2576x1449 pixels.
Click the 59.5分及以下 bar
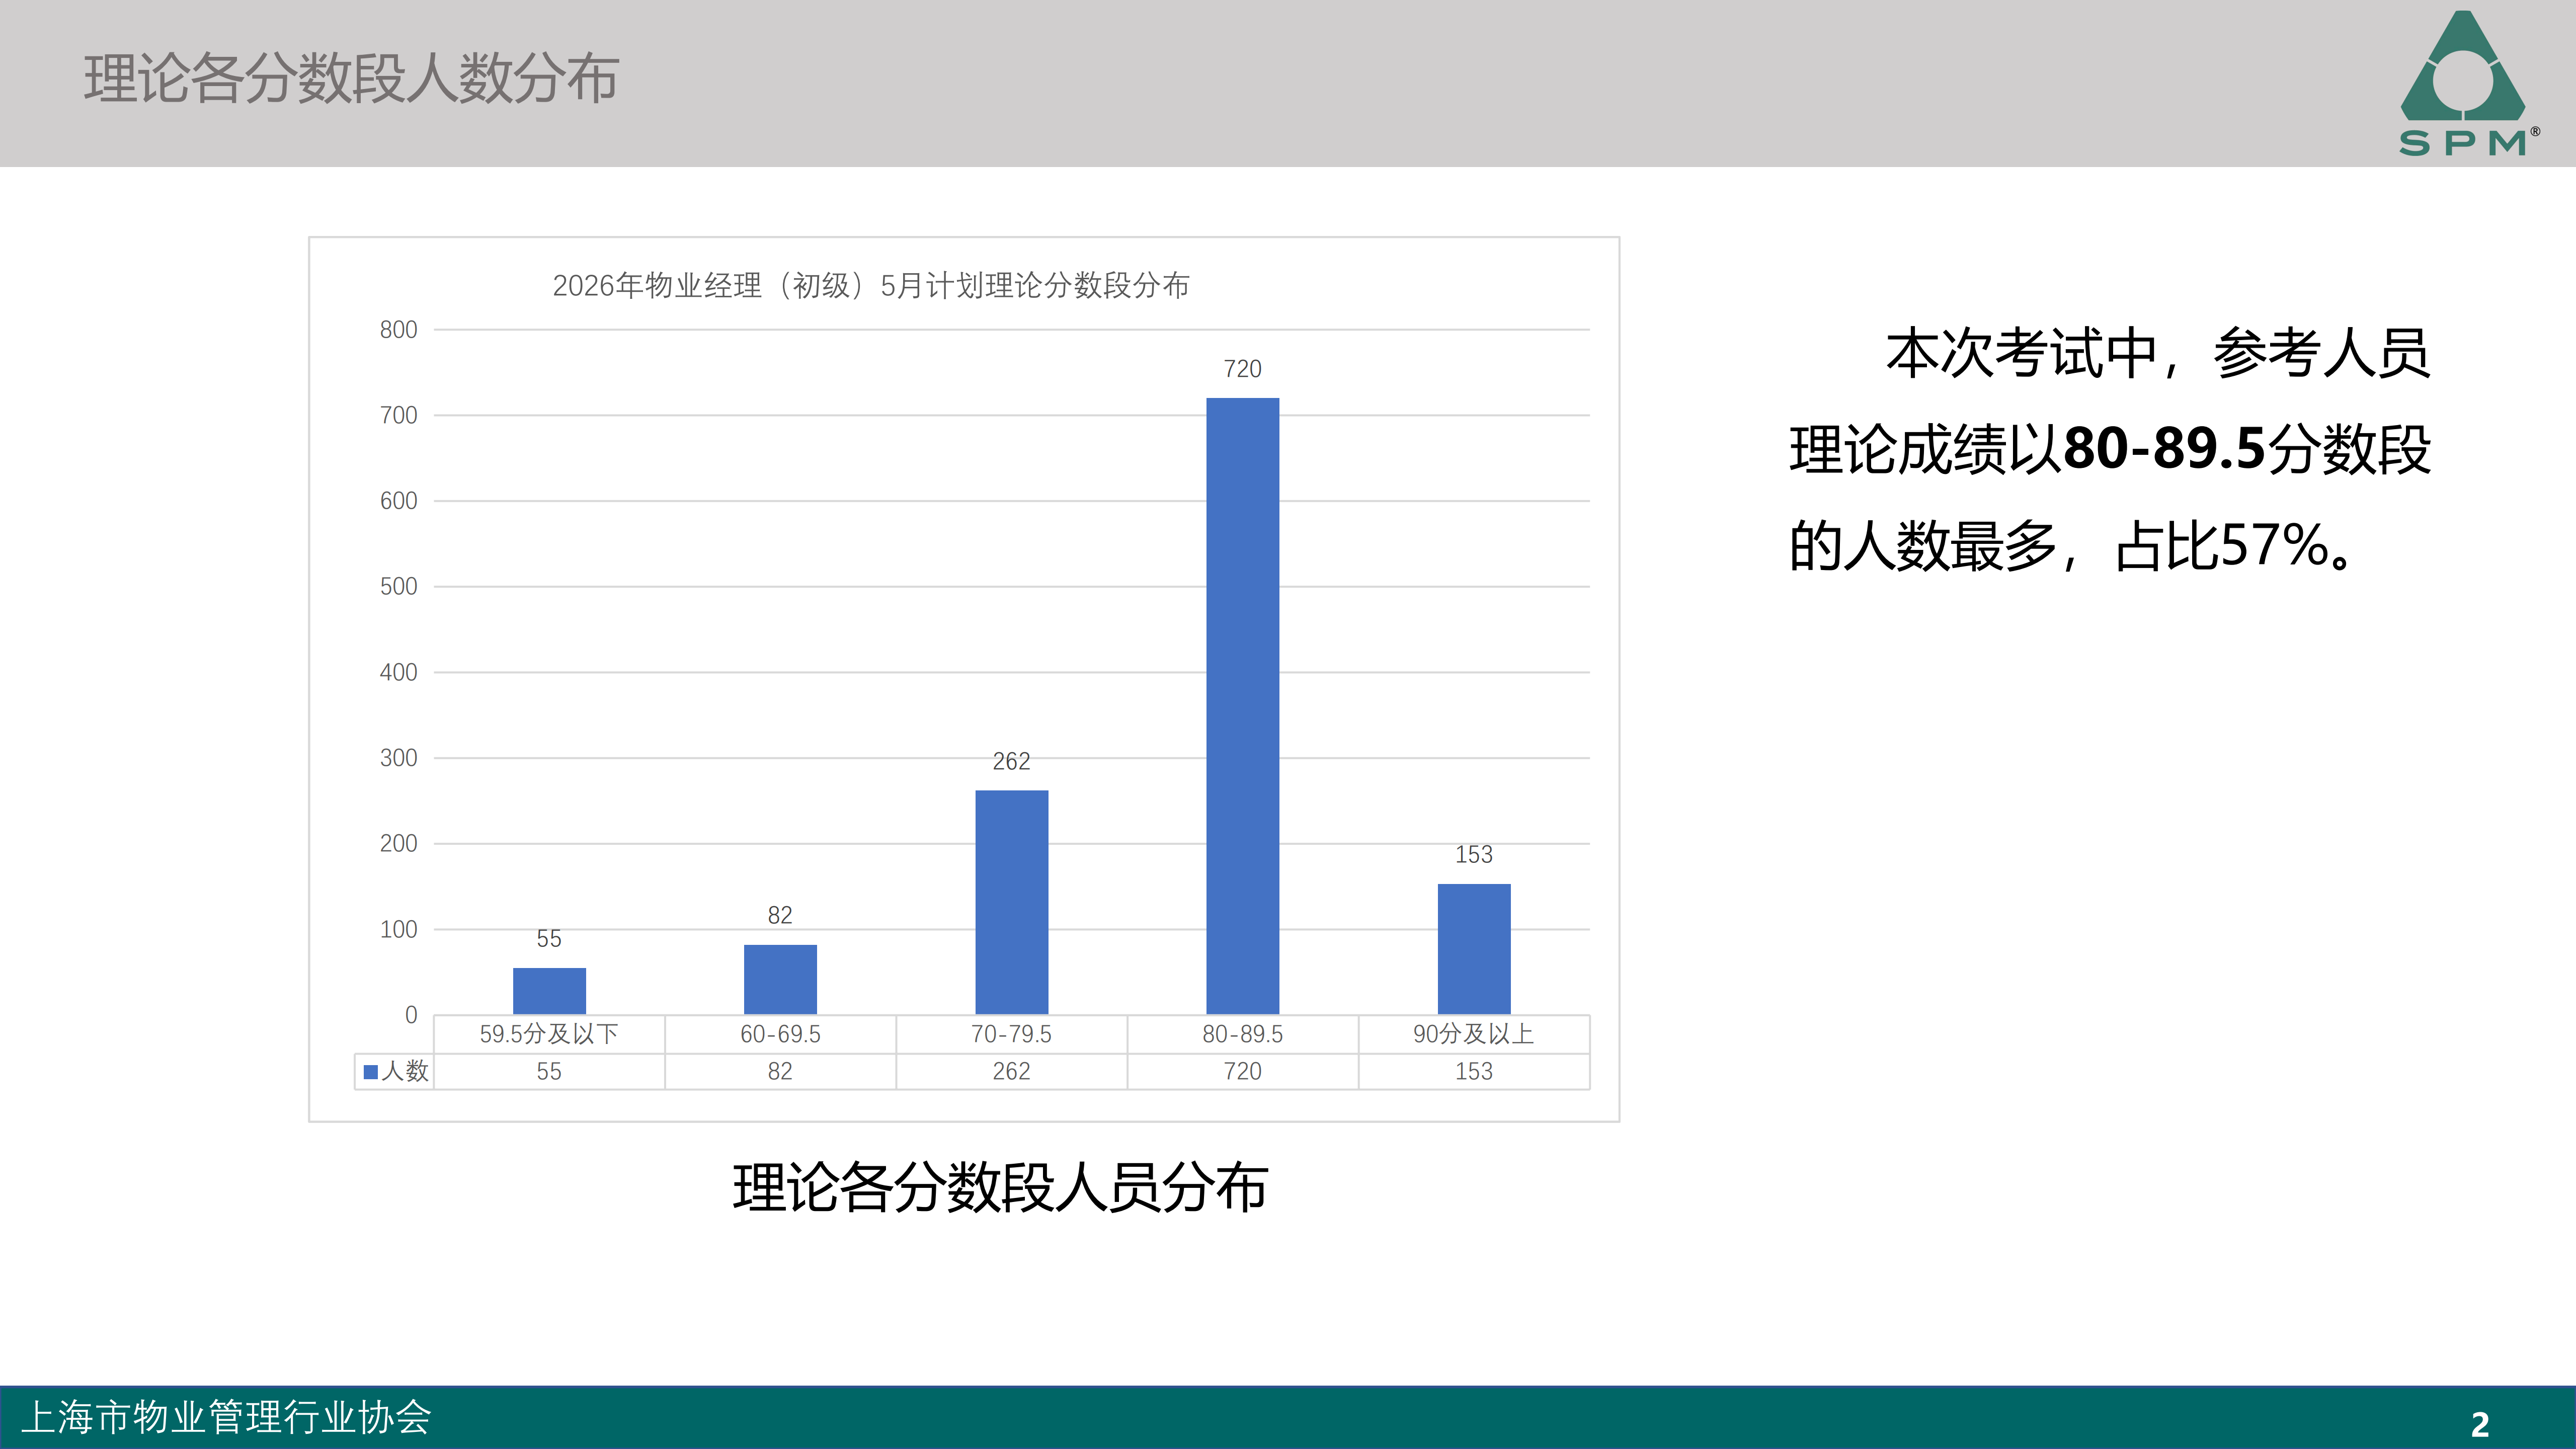coord(549,991)
